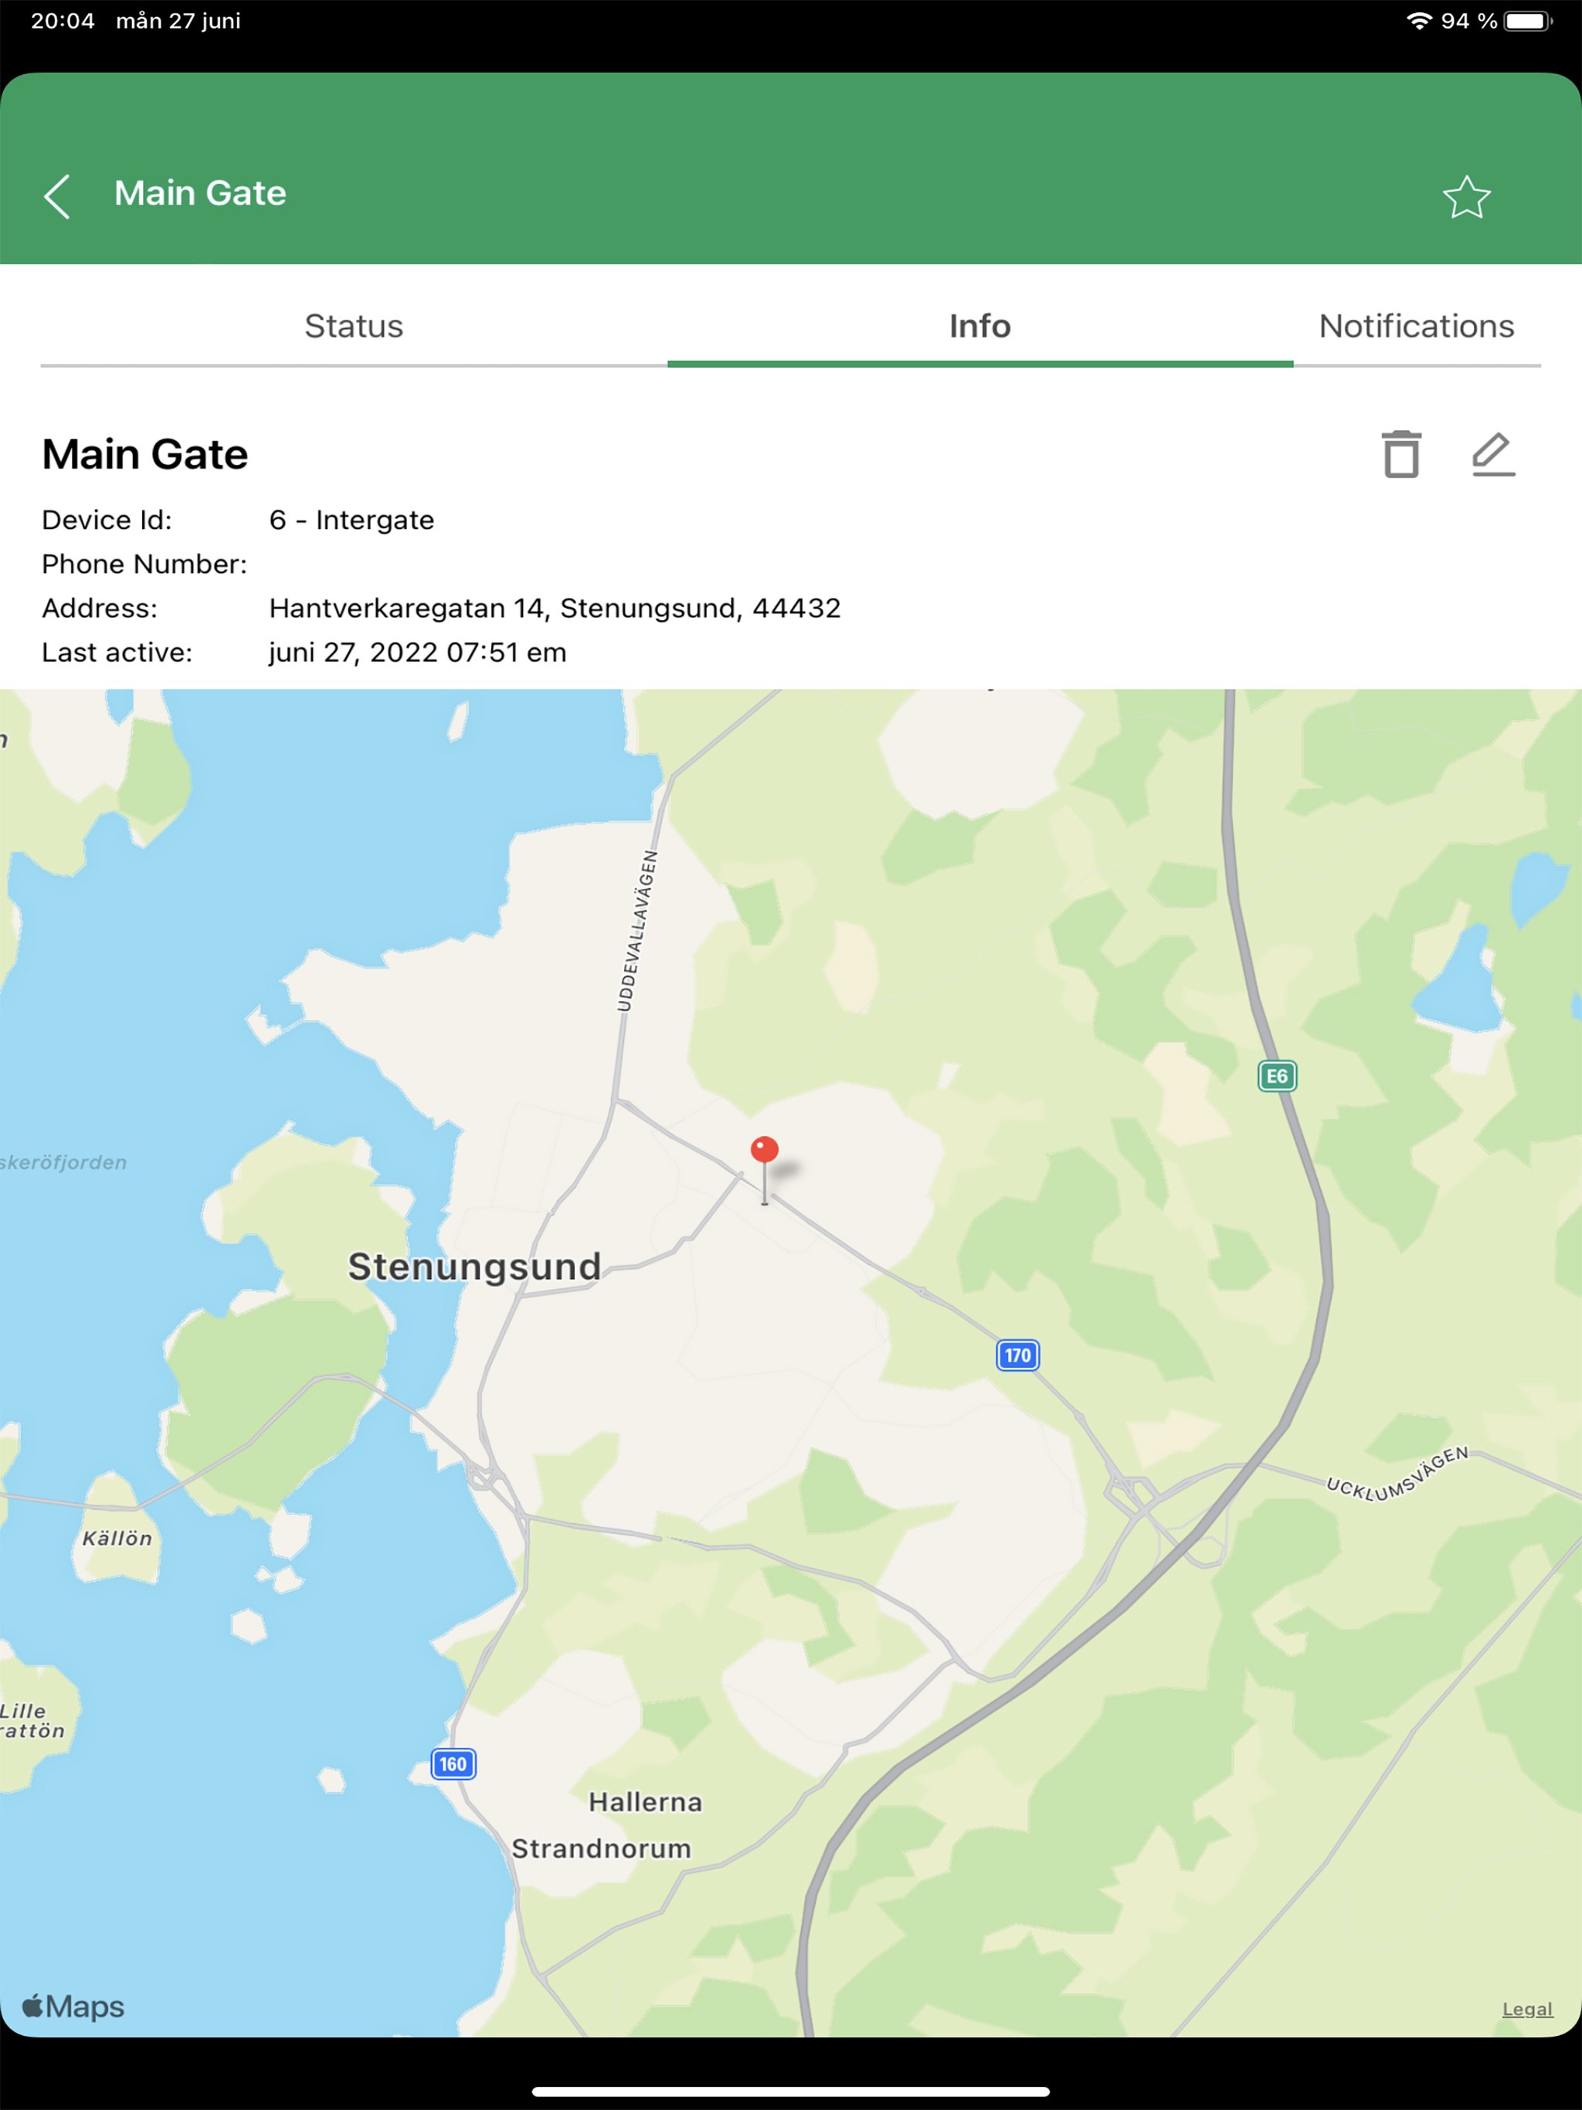Image resolution: width=1582 pixels, height=2110 pixels.
Task: Open the Legal link on map
Action: (x=1526, y=2008)
